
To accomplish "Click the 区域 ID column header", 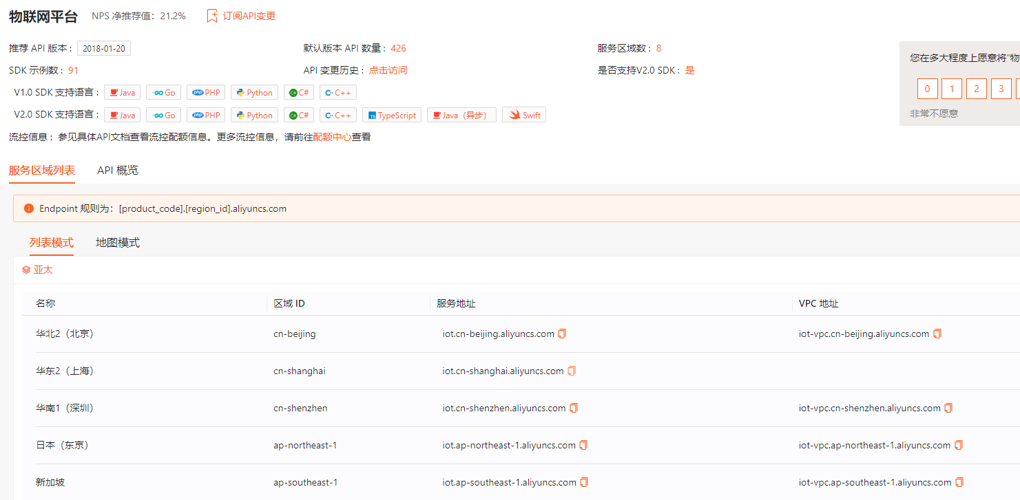I will [x=289, y=303].
